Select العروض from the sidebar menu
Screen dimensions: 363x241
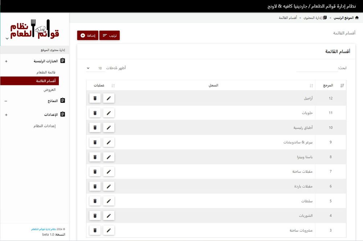click(x=49, y=89)
